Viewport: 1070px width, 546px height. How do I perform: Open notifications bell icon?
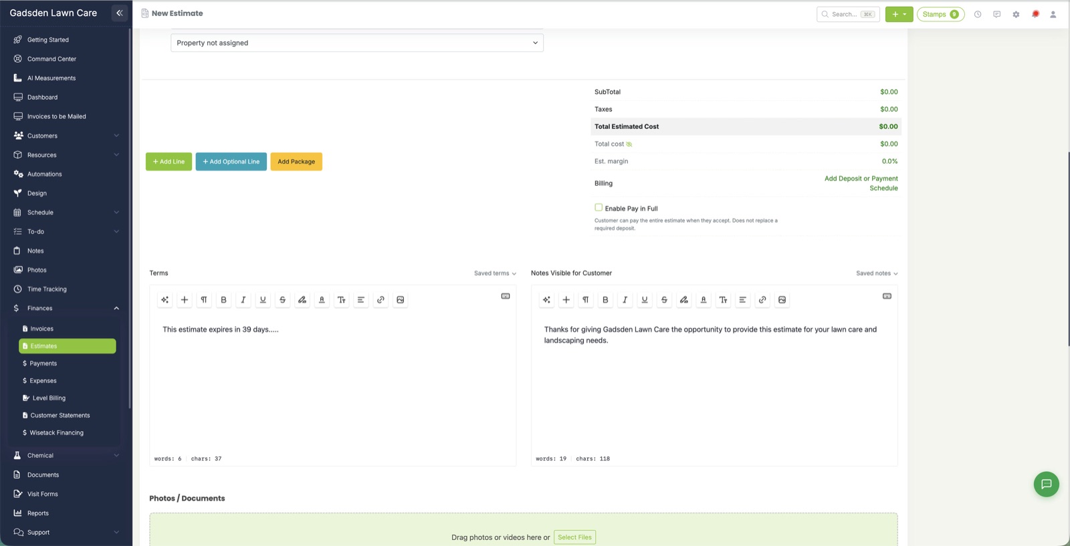coord(1035,14)
